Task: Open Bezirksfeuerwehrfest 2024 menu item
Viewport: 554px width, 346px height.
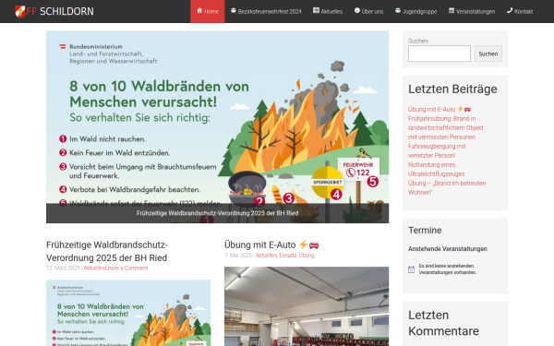Action: pos(266,11)
